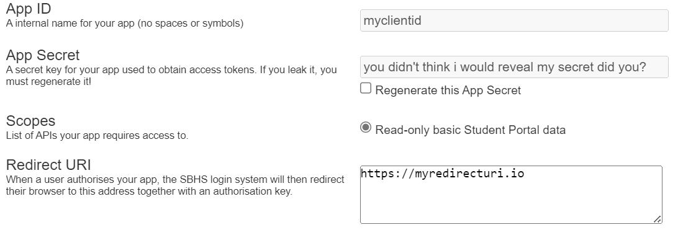This screenshot has width=678, height=235.
Task: Click the 'must regenerate it!' warning text
Action: [x=48, y=81]
